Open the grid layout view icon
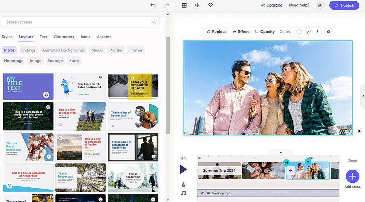 coord(184,5)
